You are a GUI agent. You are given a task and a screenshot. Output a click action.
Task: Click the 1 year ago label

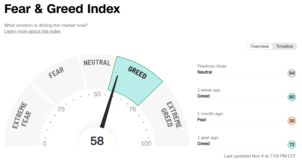[x=208, y=137]
